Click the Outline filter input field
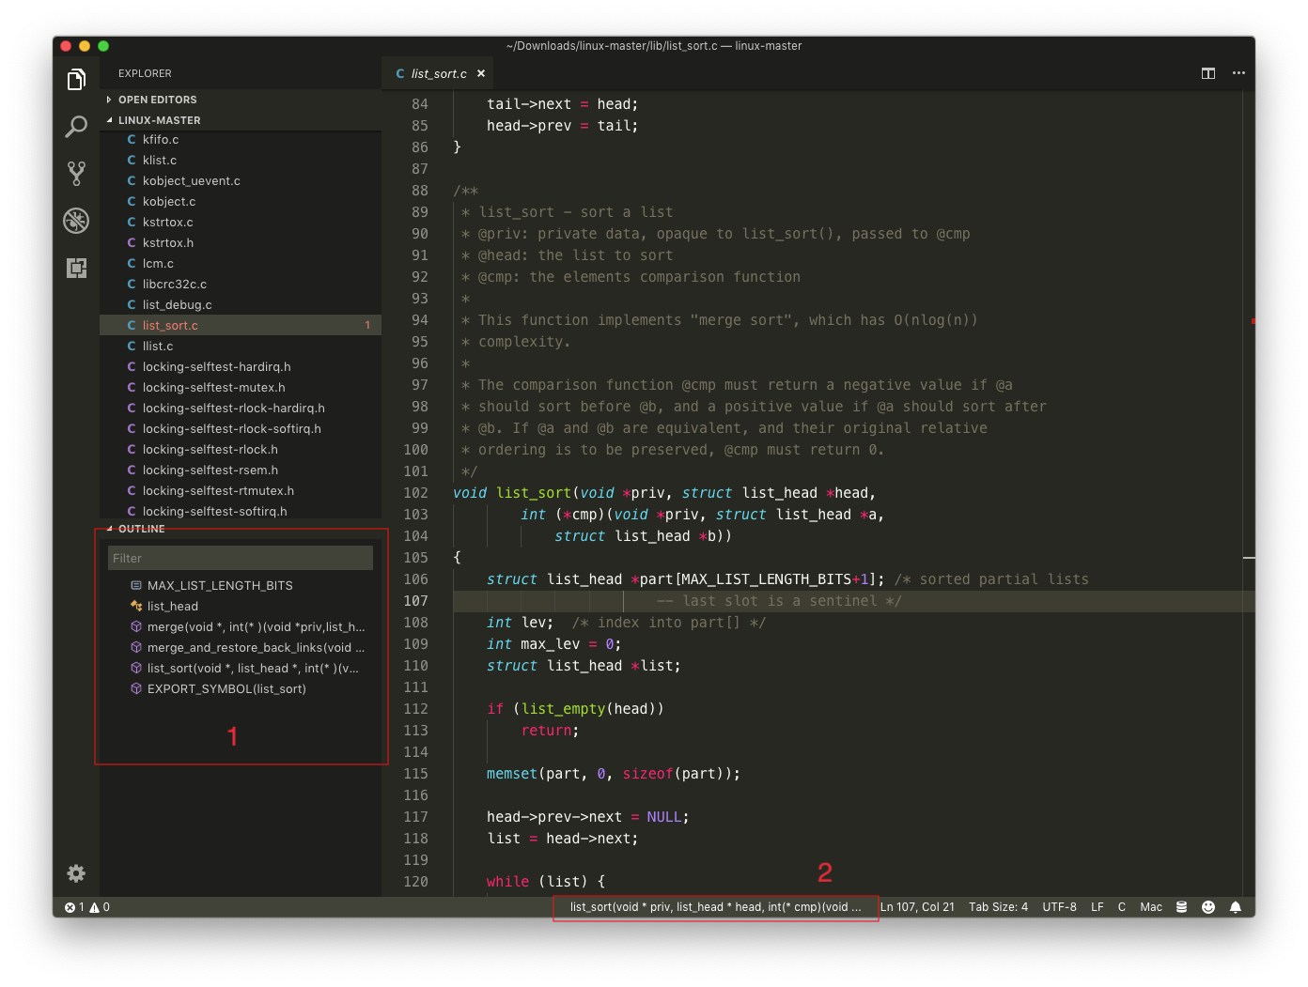This screenshot has width=1308, height=987. point(241,558)
